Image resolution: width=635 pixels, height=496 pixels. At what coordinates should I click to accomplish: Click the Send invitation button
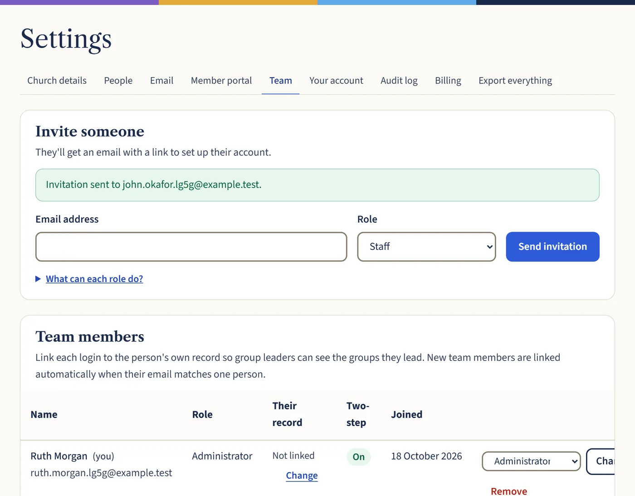(x=552, y=247)
